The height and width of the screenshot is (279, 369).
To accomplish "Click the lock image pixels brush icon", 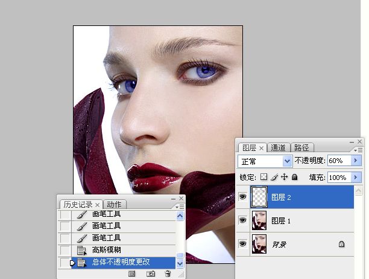I will click(x=274, y=177).
